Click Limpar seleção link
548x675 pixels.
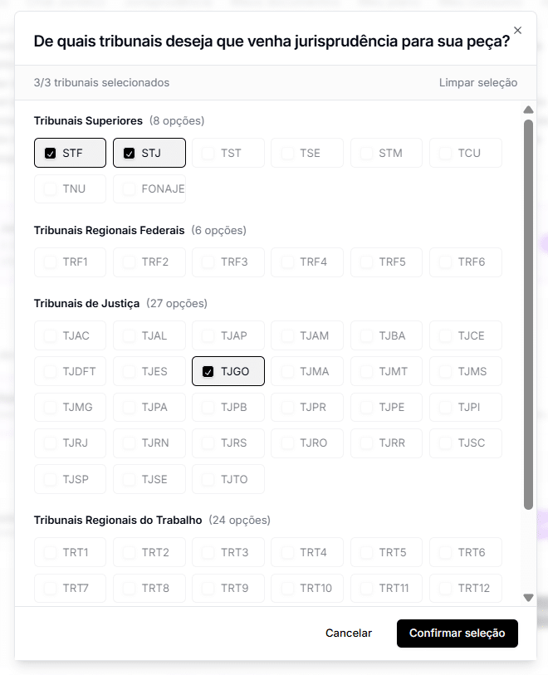tap(477, 82)
